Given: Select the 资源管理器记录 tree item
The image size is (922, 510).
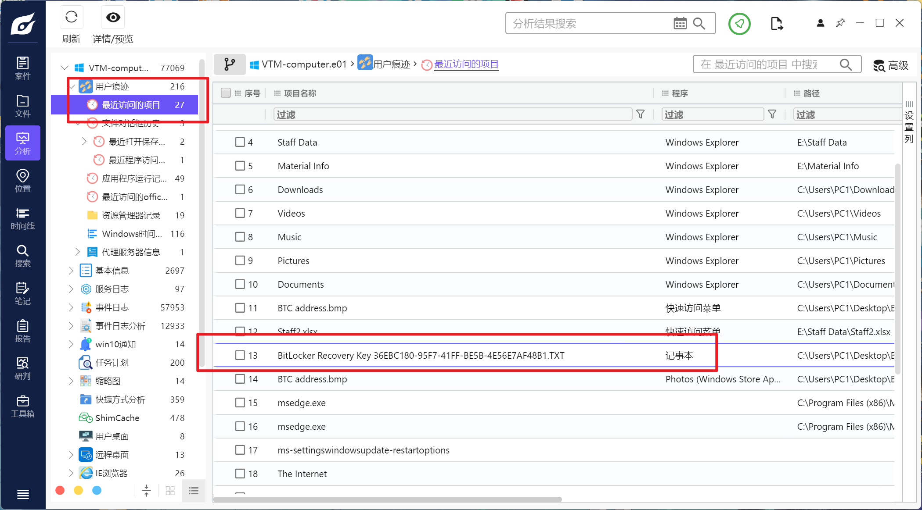Looking at the screenshot, I should [x=131, y=215].
